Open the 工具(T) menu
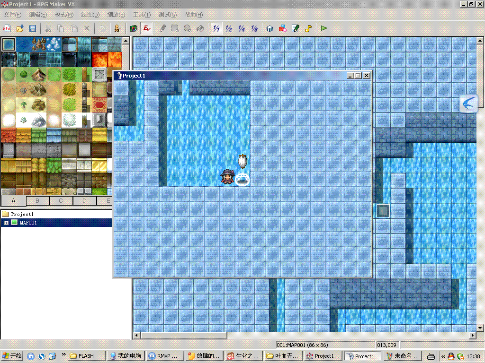The height and width of the screenshot is (363, 485). click(x=142, y=15)
